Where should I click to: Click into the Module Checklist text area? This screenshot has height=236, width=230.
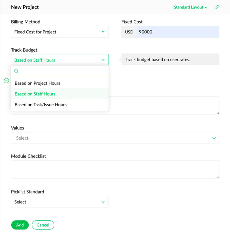coord(115,169)
